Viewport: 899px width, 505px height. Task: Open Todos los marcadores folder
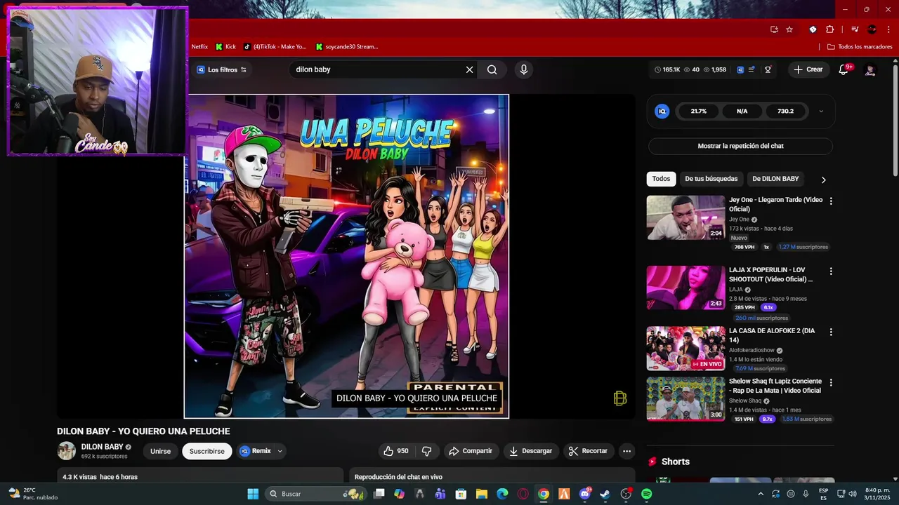point(860,46)
